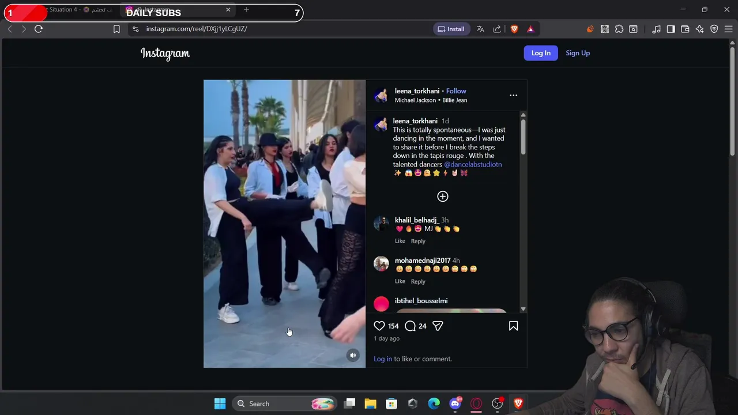The height and width of the screenshot is (415, 738).
Task: Like the reel with the heart icon
Action: 379,326
